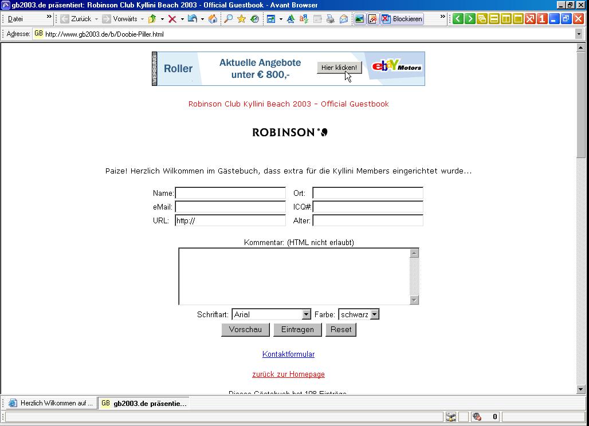Click the Vorschau preview button

pyautogui.click(x=245, y=330)
